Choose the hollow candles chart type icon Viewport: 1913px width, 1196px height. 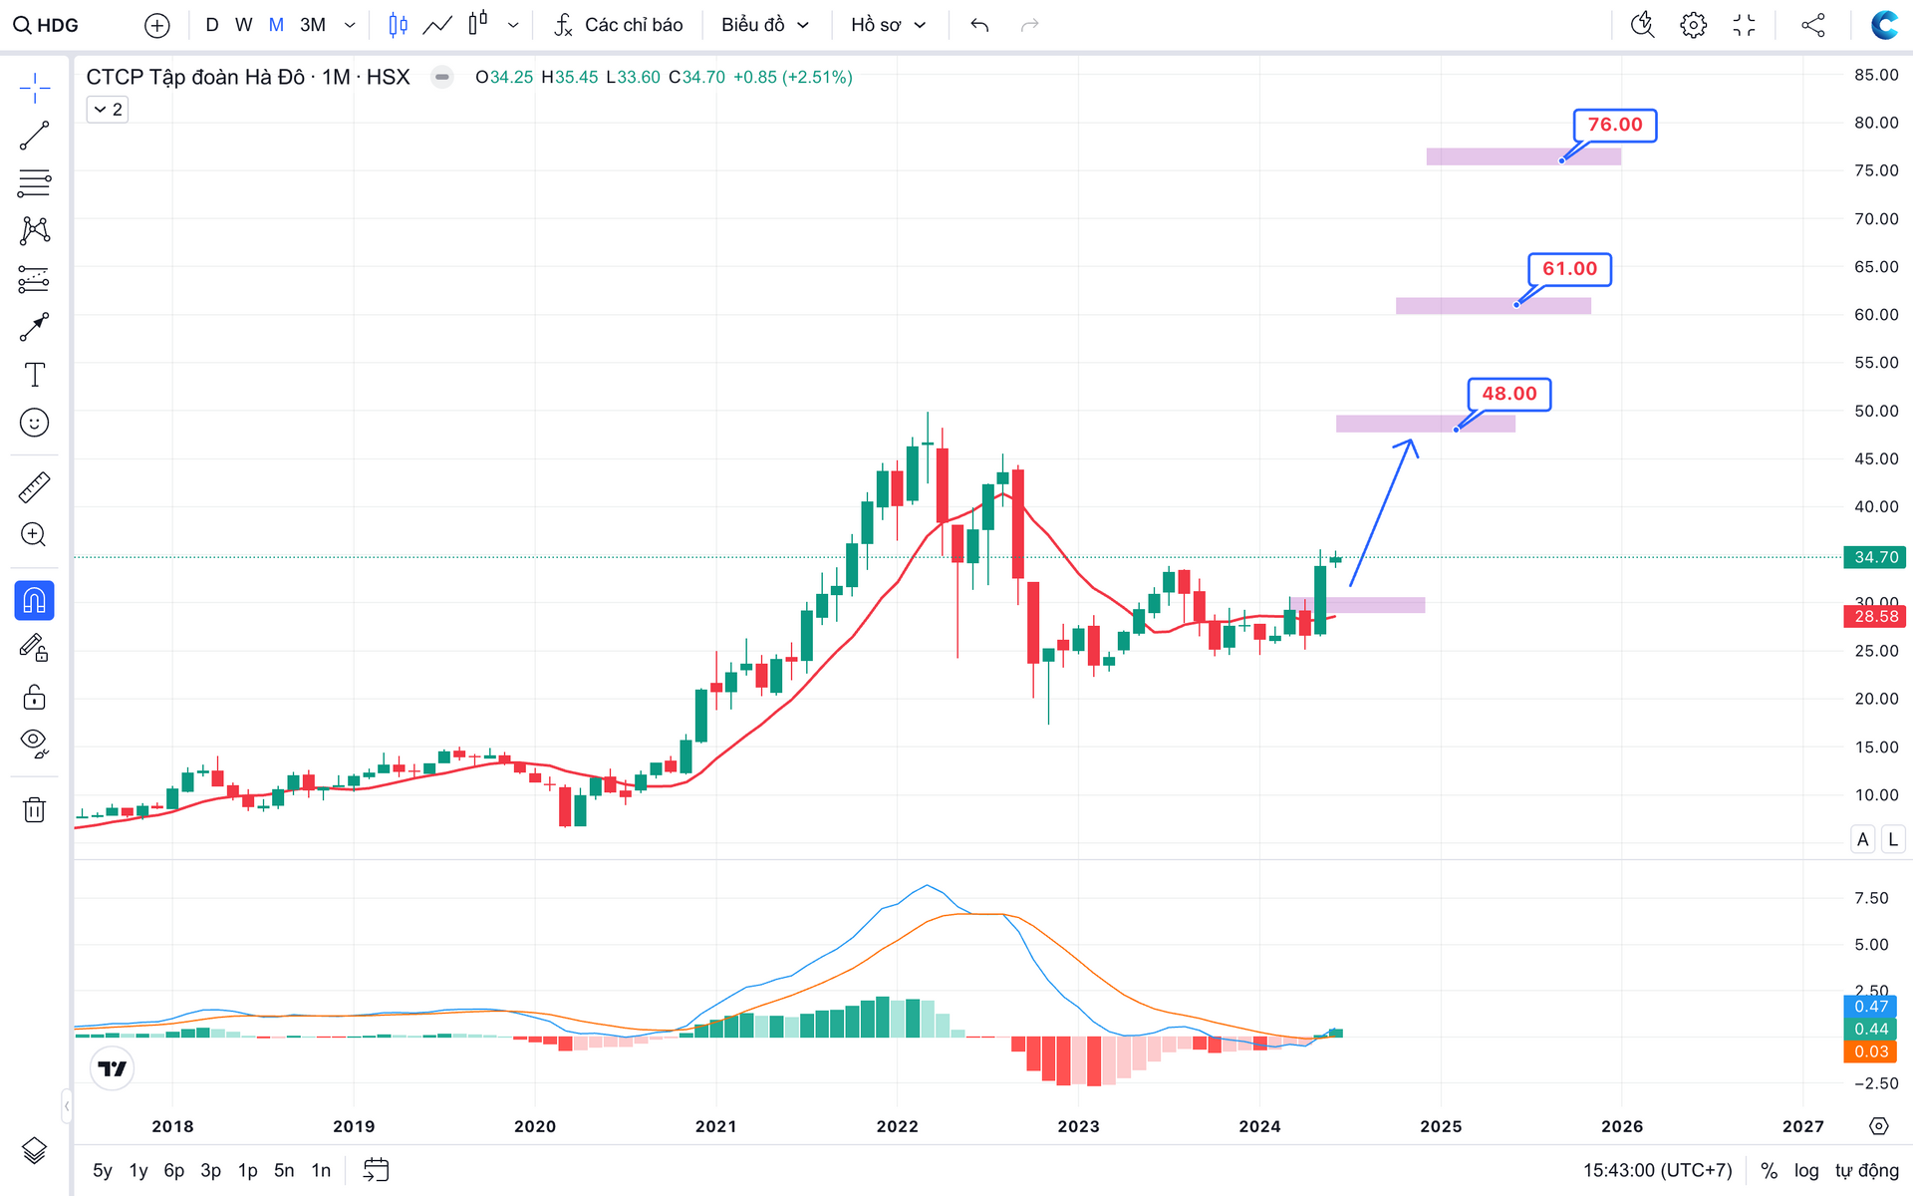click(478, 24)
